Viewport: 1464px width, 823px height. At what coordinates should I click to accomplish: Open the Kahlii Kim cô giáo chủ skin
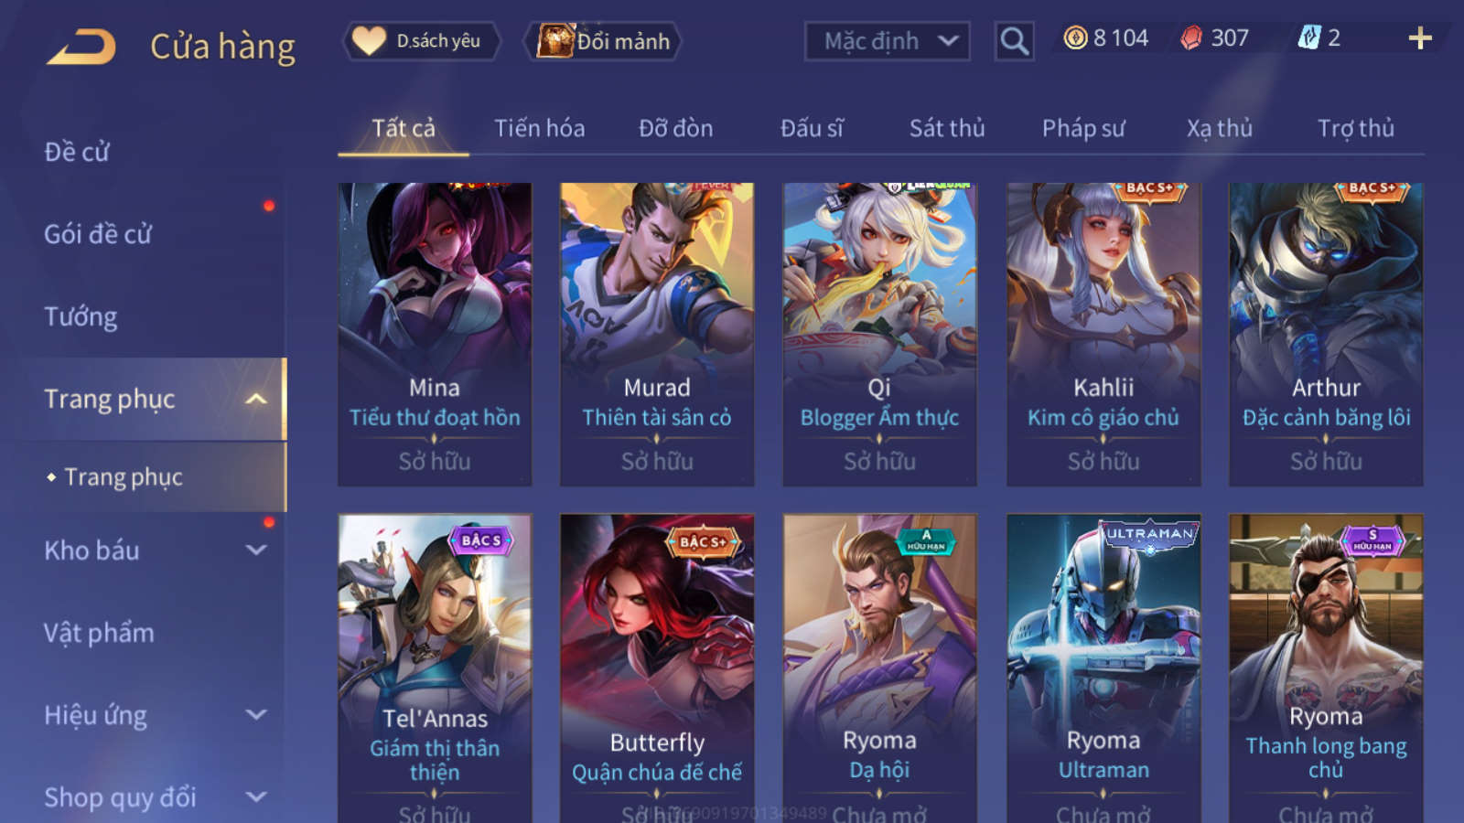[x=1103, y=334]
